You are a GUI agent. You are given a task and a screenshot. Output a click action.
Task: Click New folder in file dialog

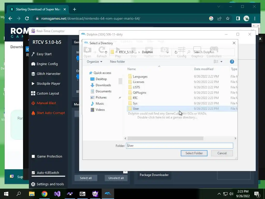tap(117, 62)
